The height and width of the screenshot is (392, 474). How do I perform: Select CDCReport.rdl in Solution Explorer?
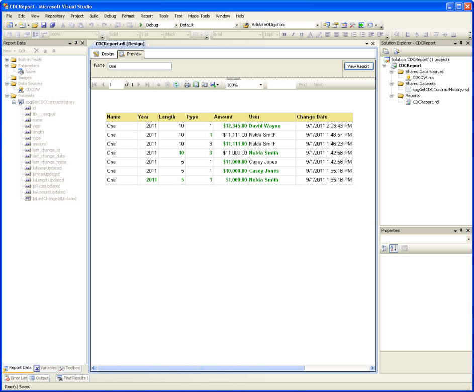[425, 102]
